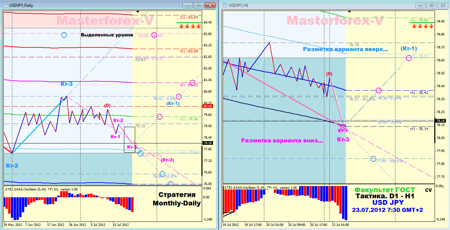
Task: Click 'Стратегия' label in Daily chart
Action: tap(177, 195)
